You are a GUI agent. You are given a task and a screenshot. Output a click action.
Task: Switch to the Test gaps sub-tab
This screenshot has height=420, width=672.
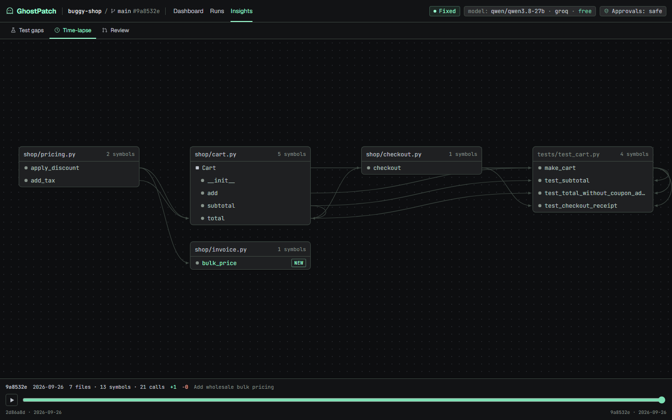click(x=27, y=30)
